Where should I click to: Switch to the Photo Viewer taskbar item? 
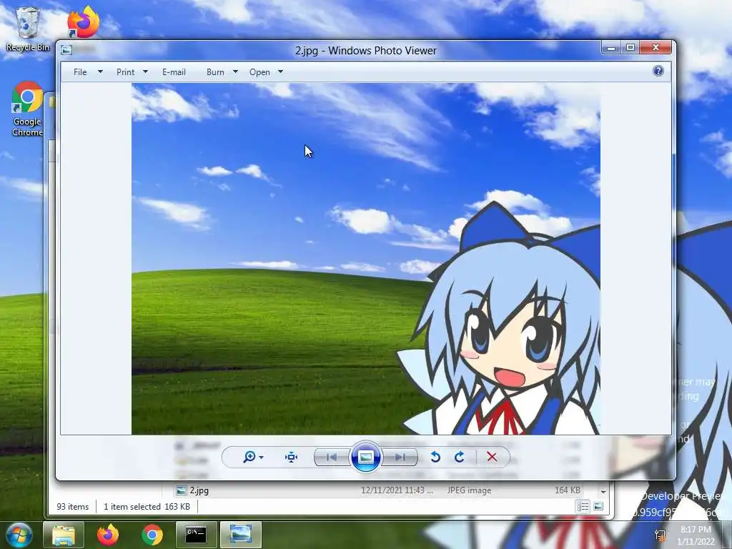[x=240, y=535]
